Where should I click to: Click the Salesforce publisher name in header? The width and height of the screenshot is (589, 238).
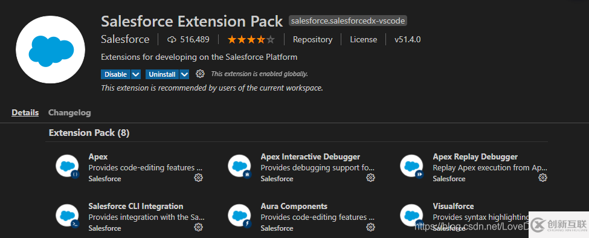click(x=125, y=39)
